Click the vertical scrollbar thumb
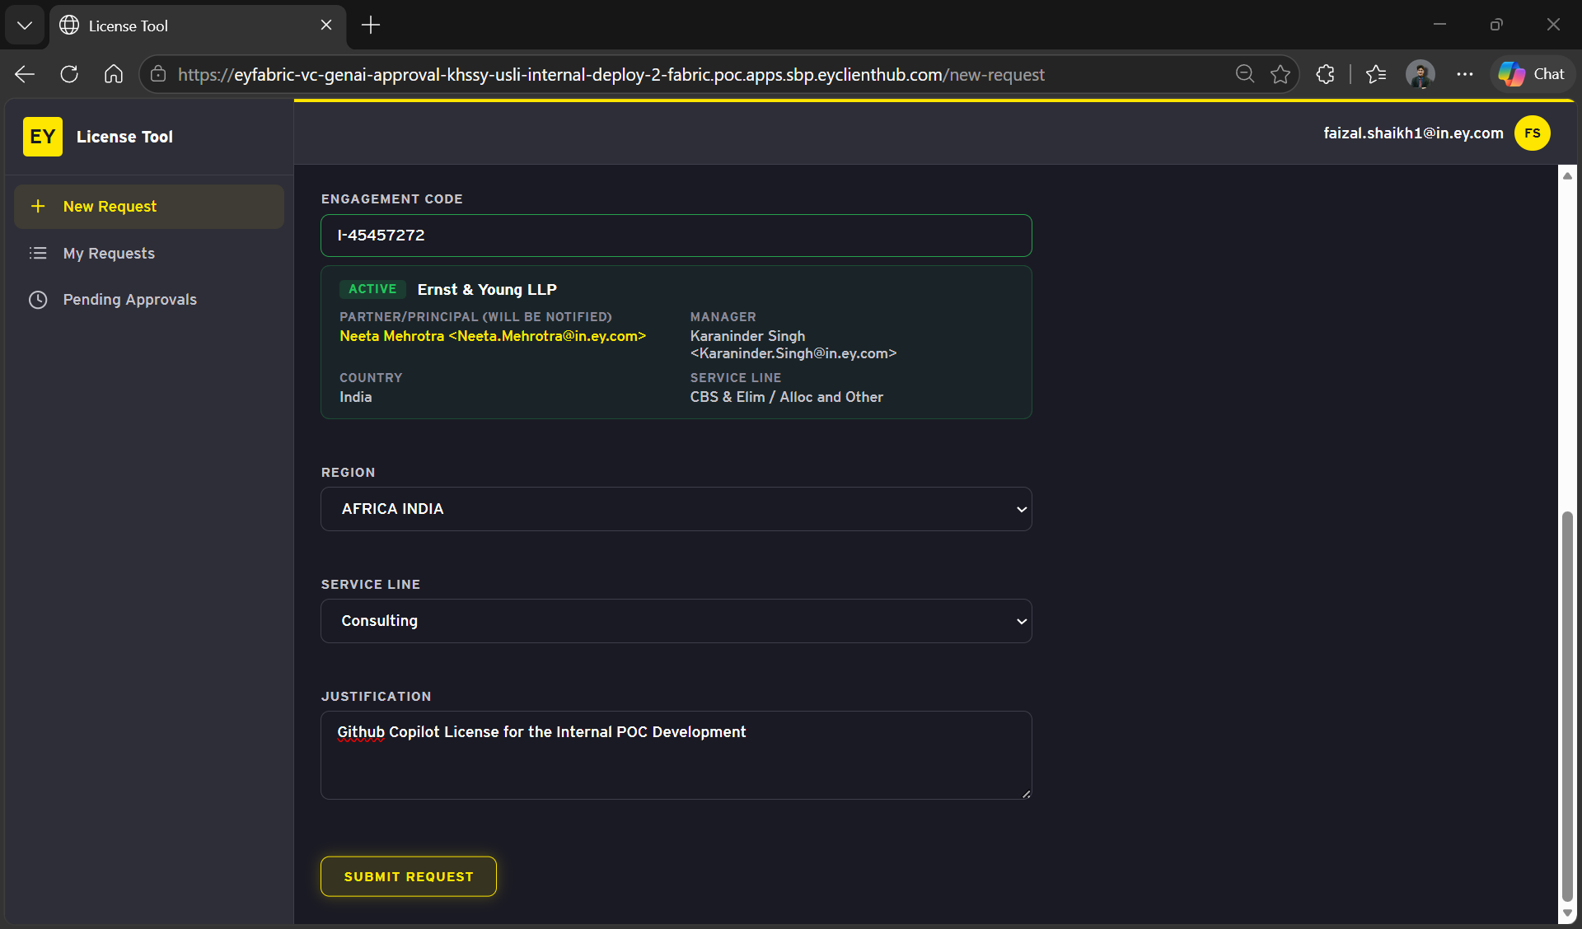Screen dimensions: 1582x929 (1567, 707)
